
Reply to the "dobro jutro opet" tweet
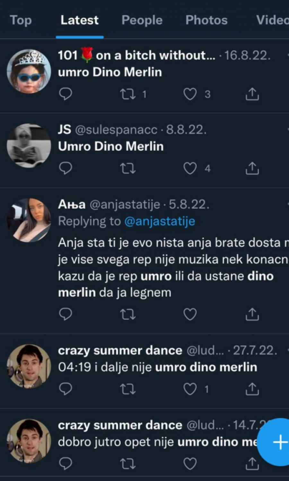point(66,464)
